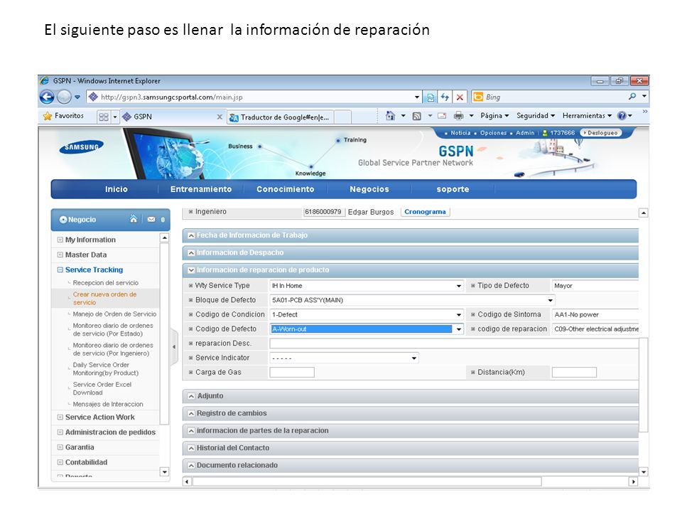Image resolution: width=682 pixels, height=512 pixels.
Task: Open the Seguridad menu
Action: [x=536, y=116]
